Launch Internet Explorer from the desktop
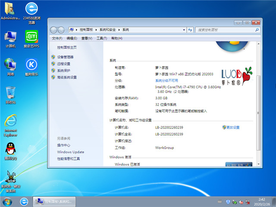The height and width of the screenshot is (207, 276). (x=10, y=125)
